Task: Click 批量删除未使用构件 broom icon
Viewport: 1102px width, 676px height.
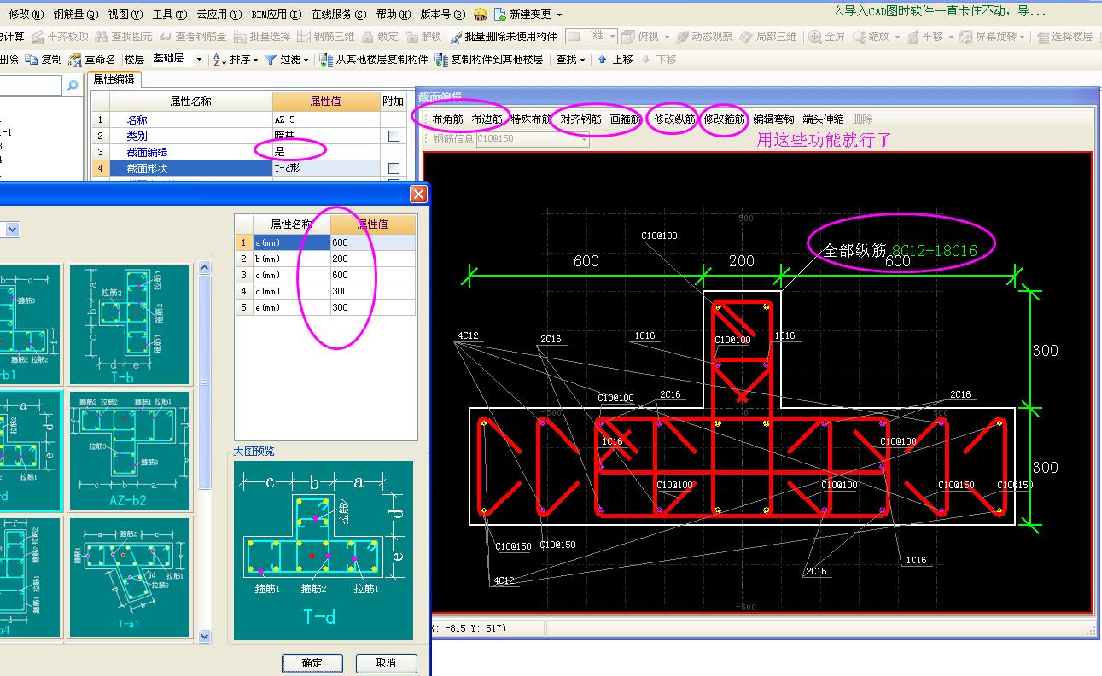Action: [456, 37]
